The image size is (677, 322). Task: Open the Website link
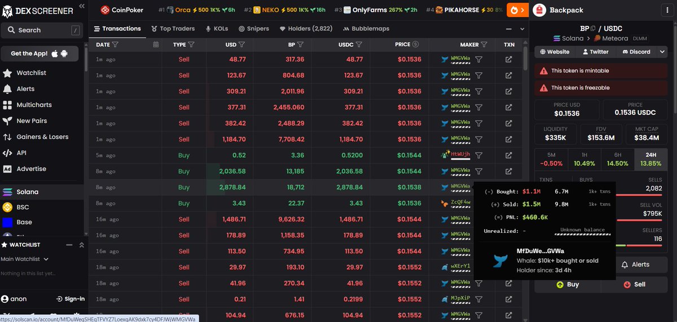pos(555,51)
